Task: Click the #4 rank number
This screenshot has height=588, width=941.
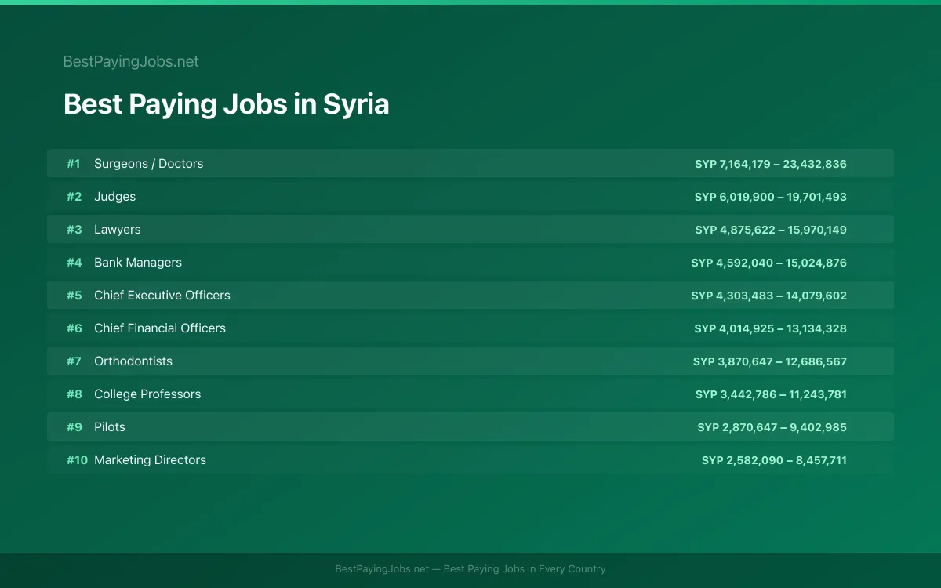Action: (74, 263)
